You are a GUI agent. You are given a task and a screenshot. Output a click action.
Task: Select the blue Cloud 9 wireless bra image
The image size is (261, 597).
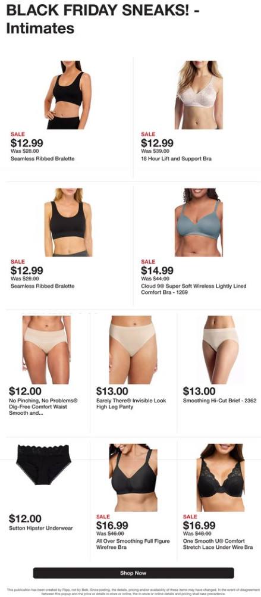click(x=199, y=223)
